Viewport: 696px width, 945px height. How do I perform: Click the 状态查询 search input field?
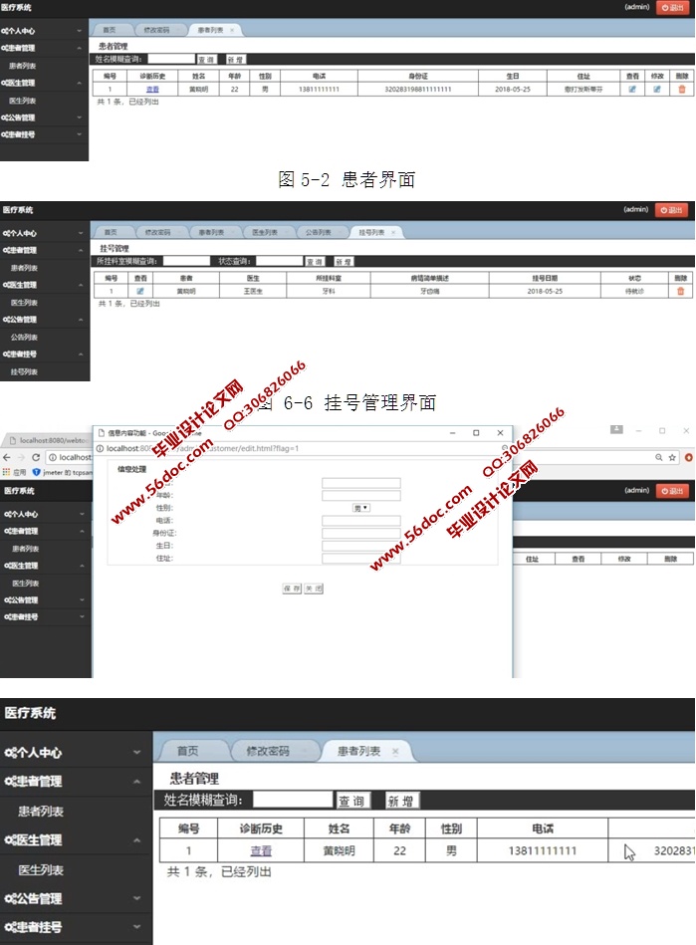[x=279, y=261]
